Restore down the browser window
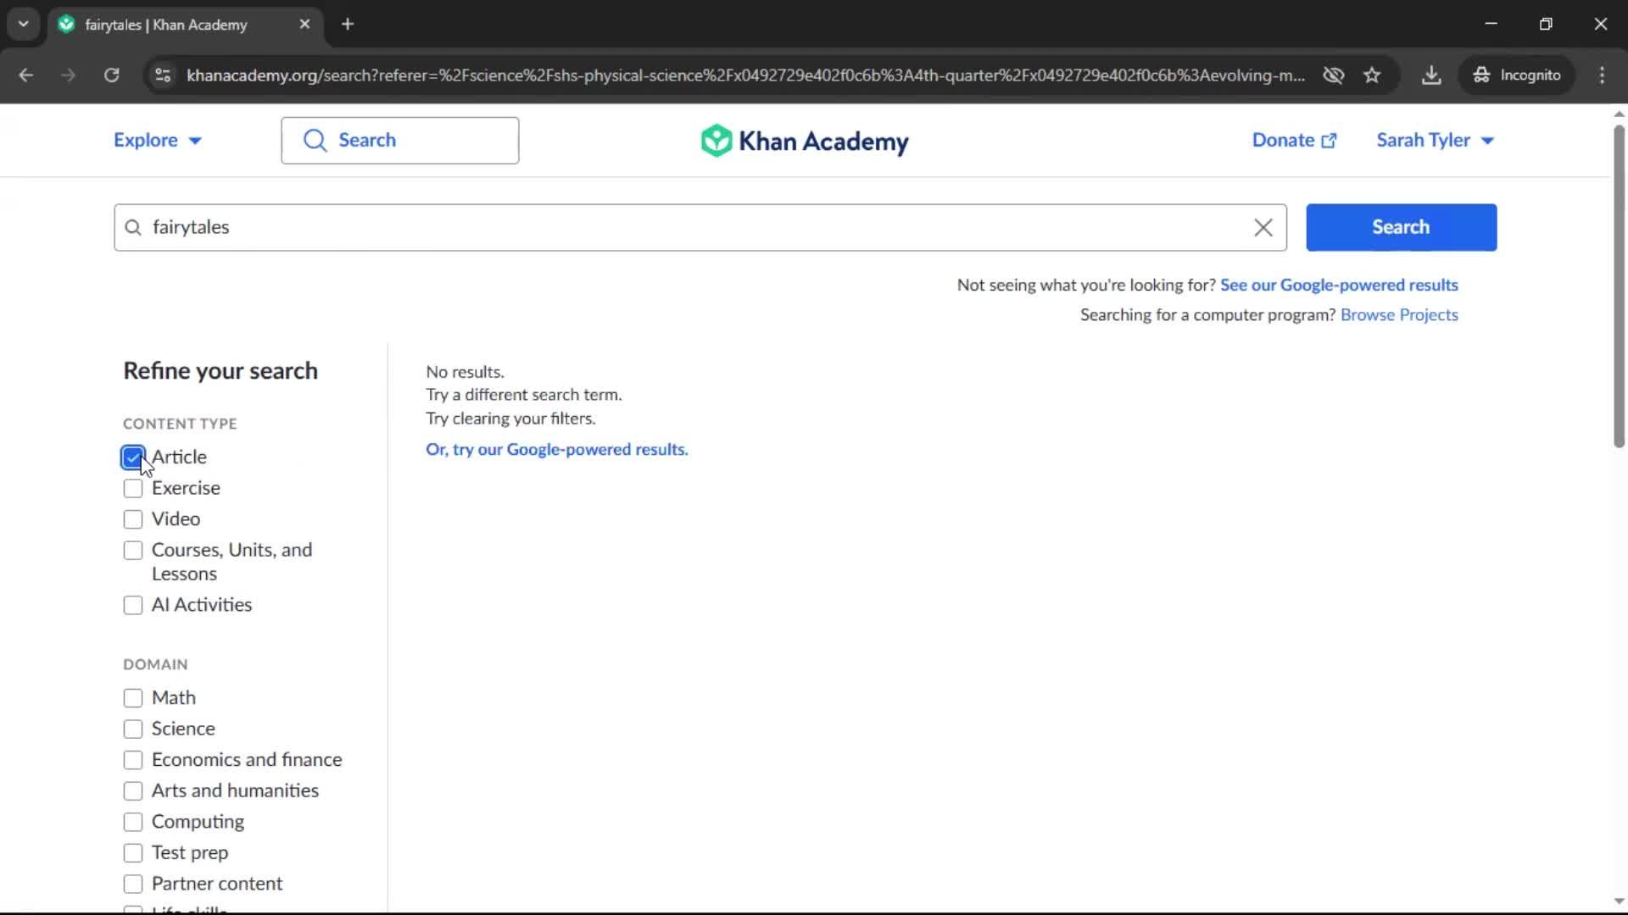The height and width of the screenshot is (915, 1628). coord(1546,25)
